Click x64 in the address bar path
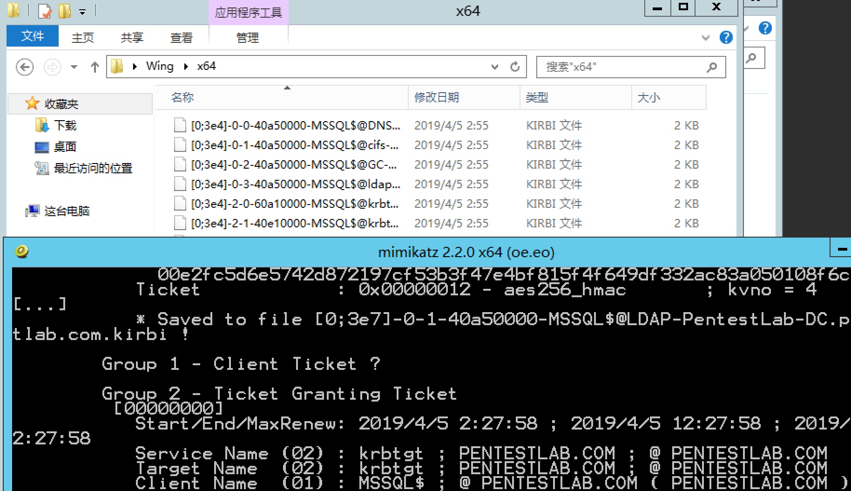The image size is (851, 491). [206, 66]
